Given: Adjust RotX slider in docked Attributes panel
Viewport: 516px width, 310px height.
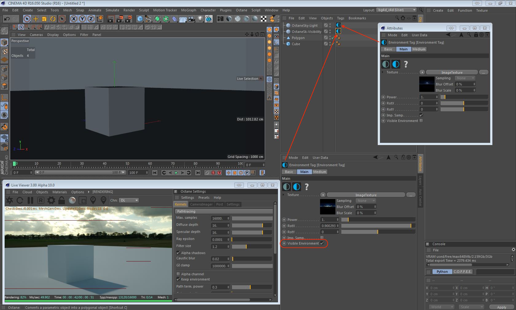Looking at the screenshot, I should click(x=378, y=226).
